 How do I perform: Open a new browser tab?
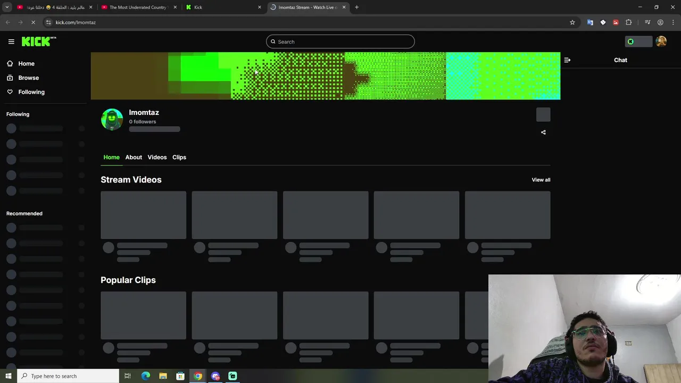[356, 7]
